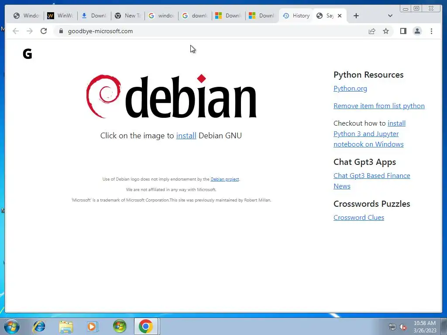Click 'We are not affiliated' disclaimer text
Image resolution: width=447 pixels, height=335 pixels.
[171, 190]
